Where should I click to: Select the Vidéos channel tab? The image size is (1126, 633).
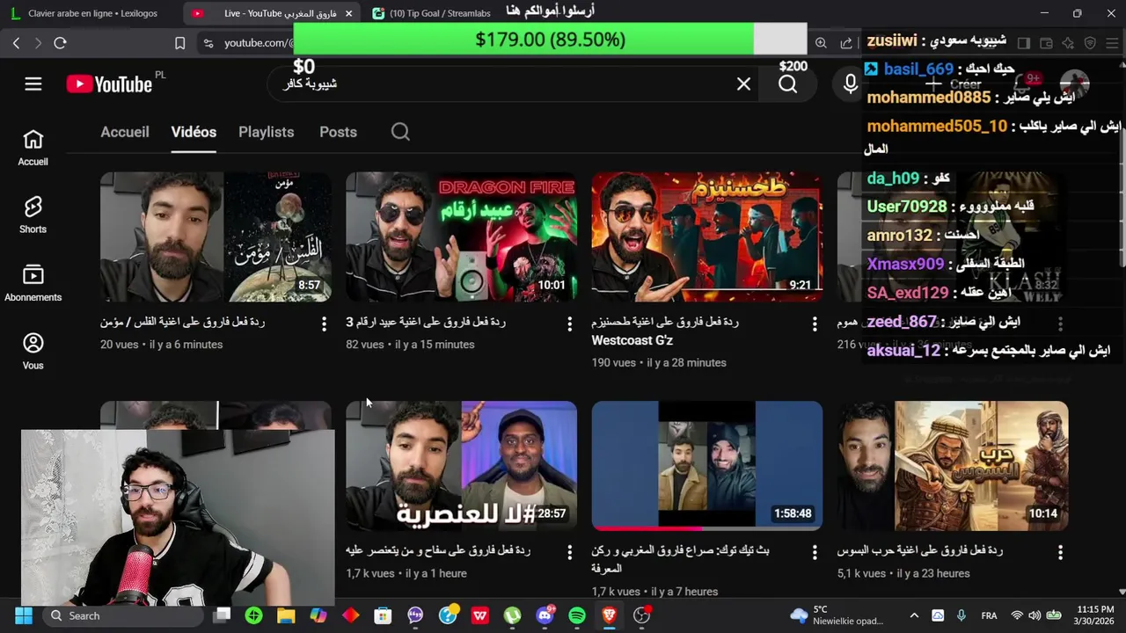click(194, 132)
